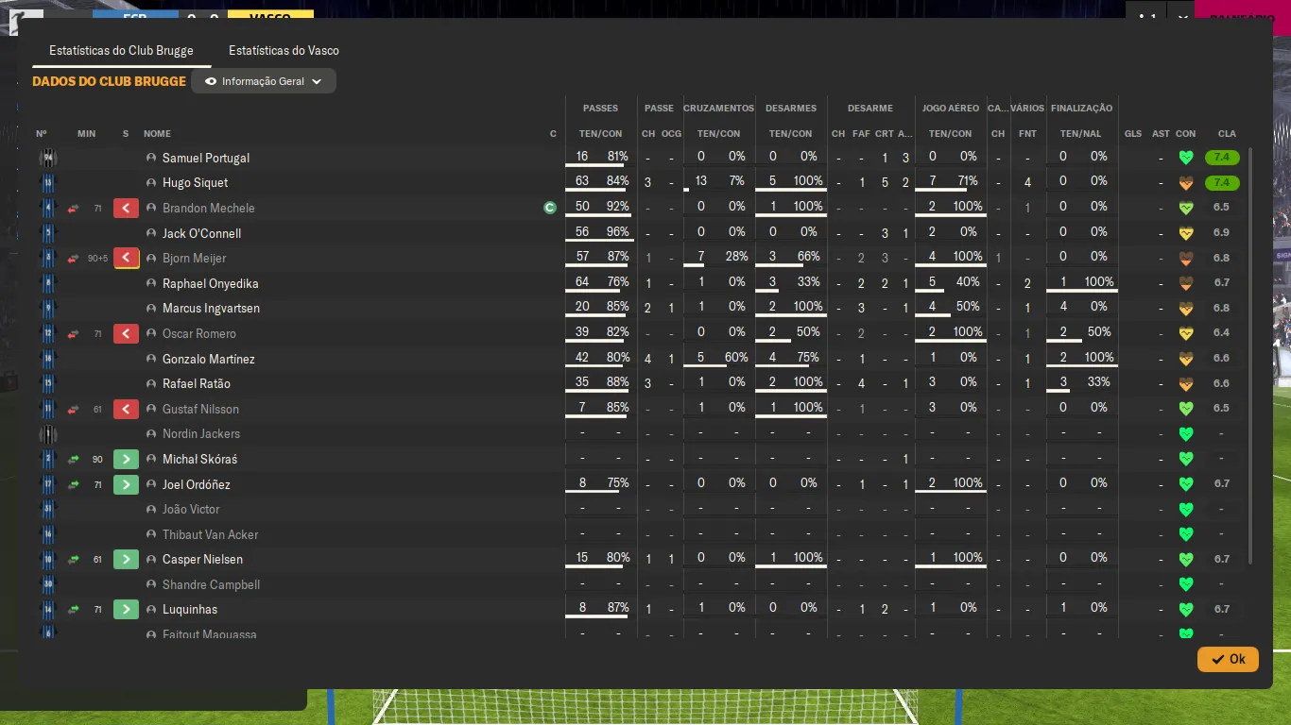Open Gonzalo Martínez's player profile

pos(209,359)
